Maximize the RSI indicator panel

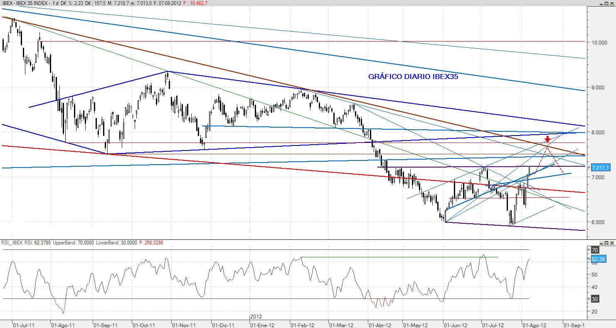[x=606, y=242]
